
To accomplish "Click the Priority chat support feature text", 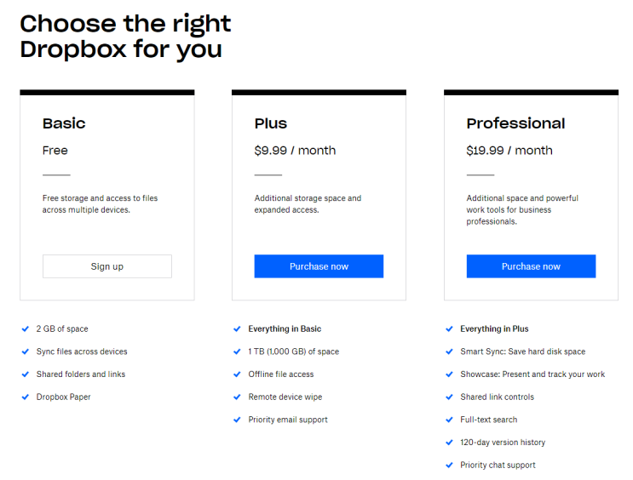I will (x=498, y=466).
